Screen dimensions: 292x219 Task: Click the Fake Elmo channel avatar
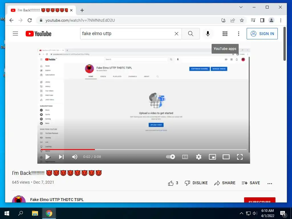pyautogui.click(x=19, y=199)
